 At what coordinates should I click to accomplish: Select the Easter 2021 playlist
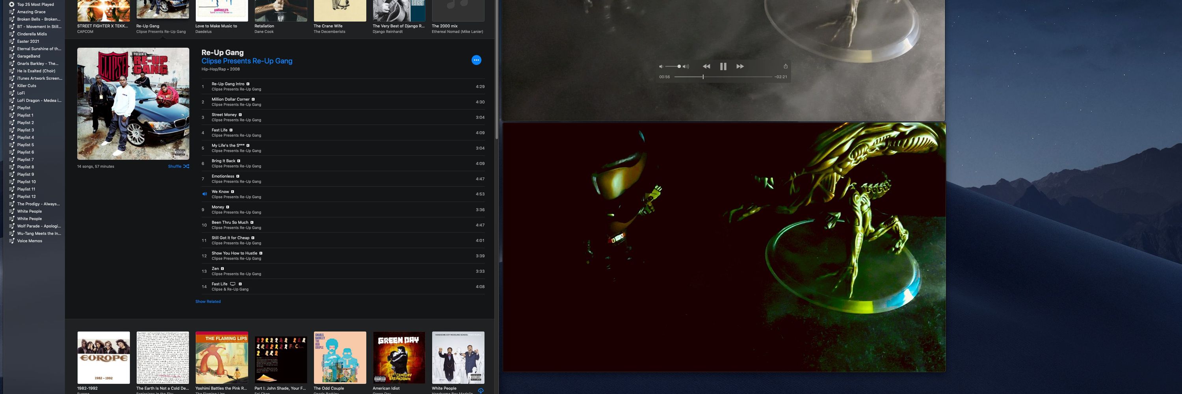pyautogui.click(x=28, y=41)
